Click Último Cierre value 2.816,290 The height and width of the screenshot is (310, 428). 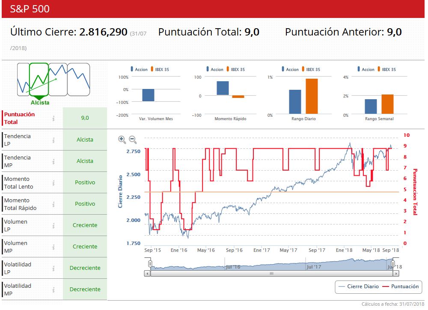pos(103,32)
